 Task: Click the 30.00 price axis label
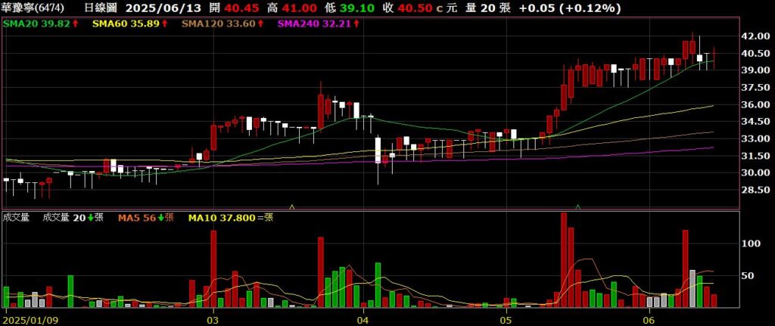click(755, 173)
